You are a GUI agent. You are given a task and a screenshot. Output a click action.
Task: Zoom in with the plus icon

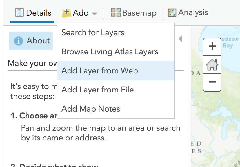click(x=212, y=46)
